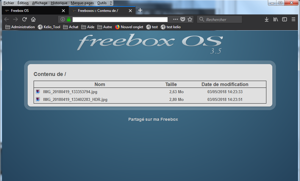Bookmark this page with star icon
Screen dimensions: 300x181
tap(190, 19)
